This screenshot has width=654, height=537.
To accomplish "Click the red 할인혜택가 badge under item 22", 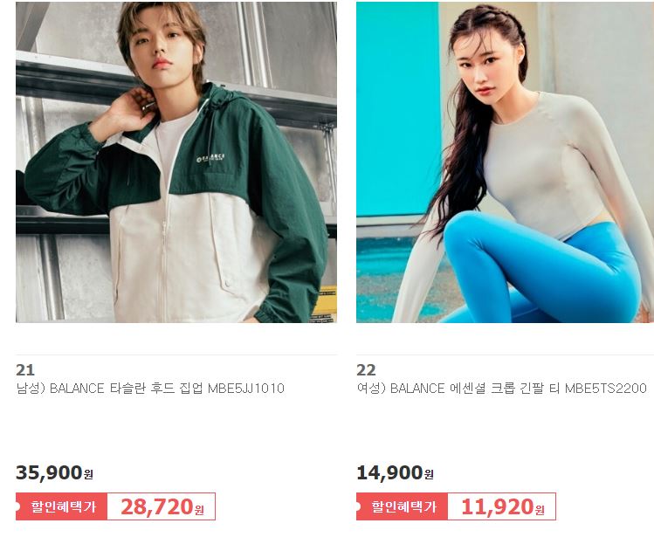I will (402, 506).
